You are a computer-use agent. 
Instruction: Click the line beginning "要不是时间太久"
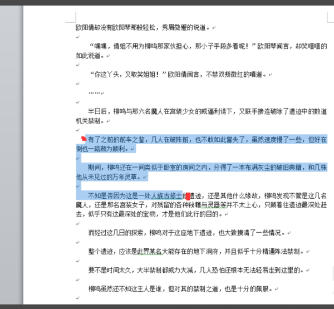[197, 270]
